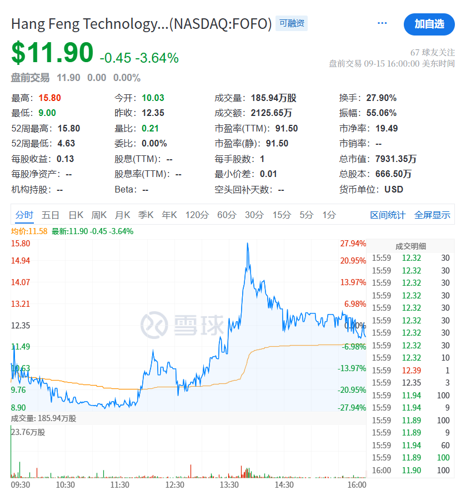461x491 pixels.
Task: Open the 季K quarterly candlestick tab
Action: tap(146, 215)
